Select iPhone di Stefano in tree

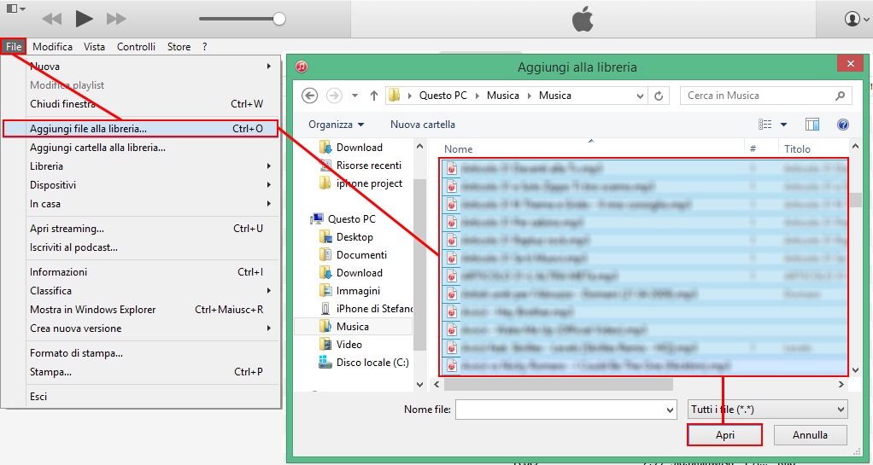coord(366,308)
